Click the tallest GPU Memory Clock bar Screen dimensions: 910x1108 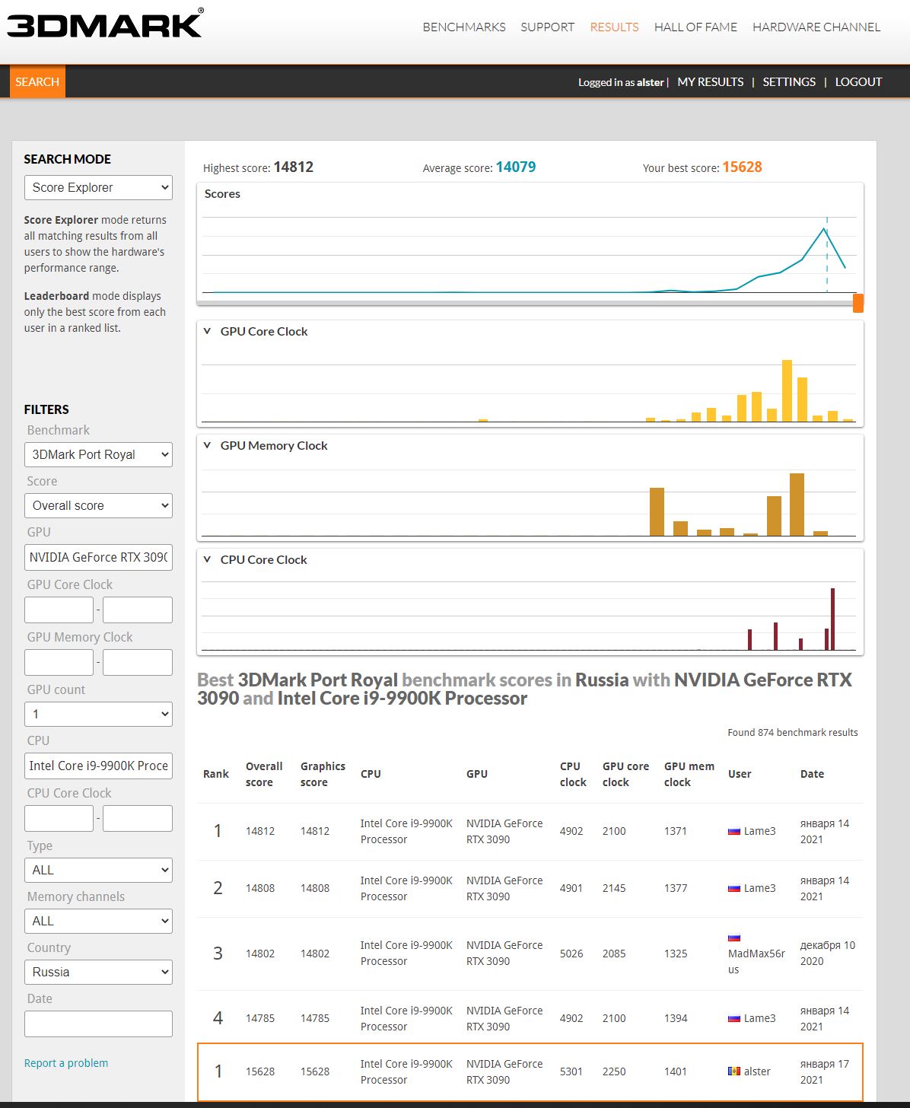click(797, 505)
